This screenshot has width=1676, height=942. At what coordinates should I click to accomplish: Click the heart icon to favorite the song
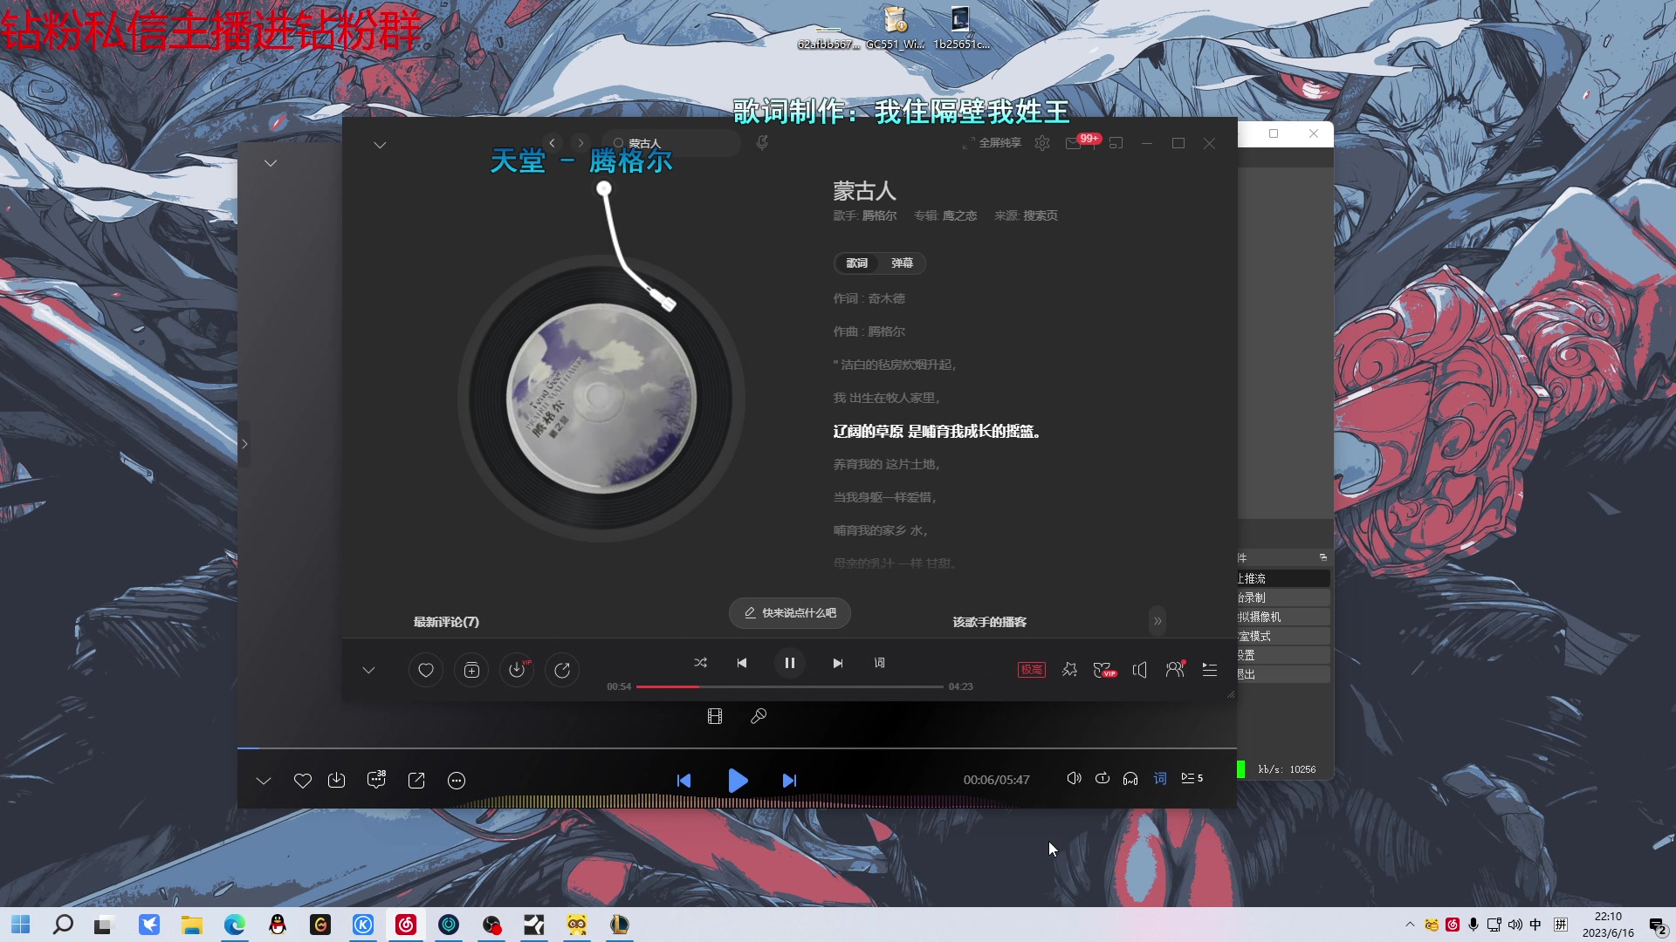(425, 670)
